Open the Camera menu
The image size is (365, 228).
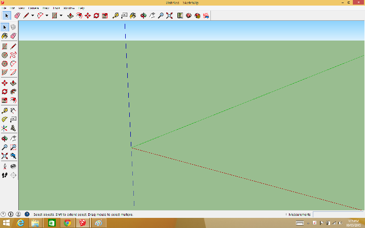point(33,9)
